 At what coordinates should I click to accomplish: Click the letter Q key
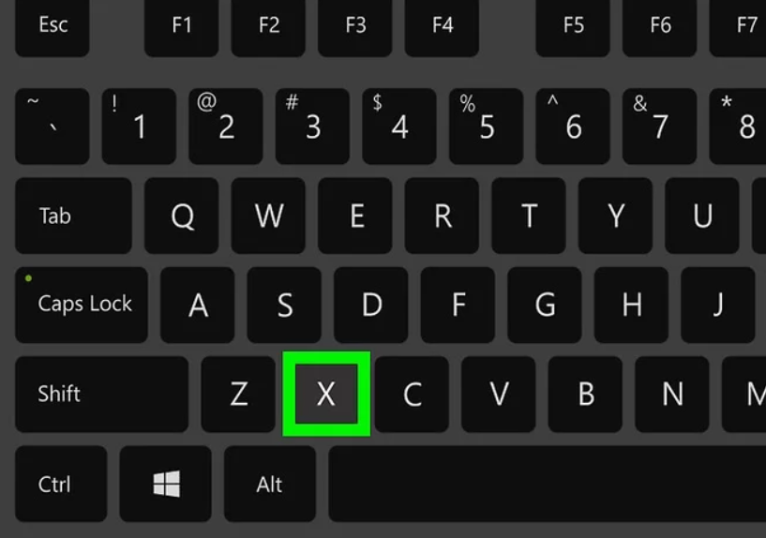(x=181, y=216)
